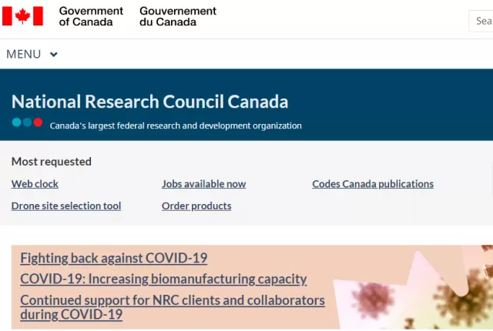Click the Order products link
The height and width of the screenshot is (331, 493).
click(x=196, y=206)
